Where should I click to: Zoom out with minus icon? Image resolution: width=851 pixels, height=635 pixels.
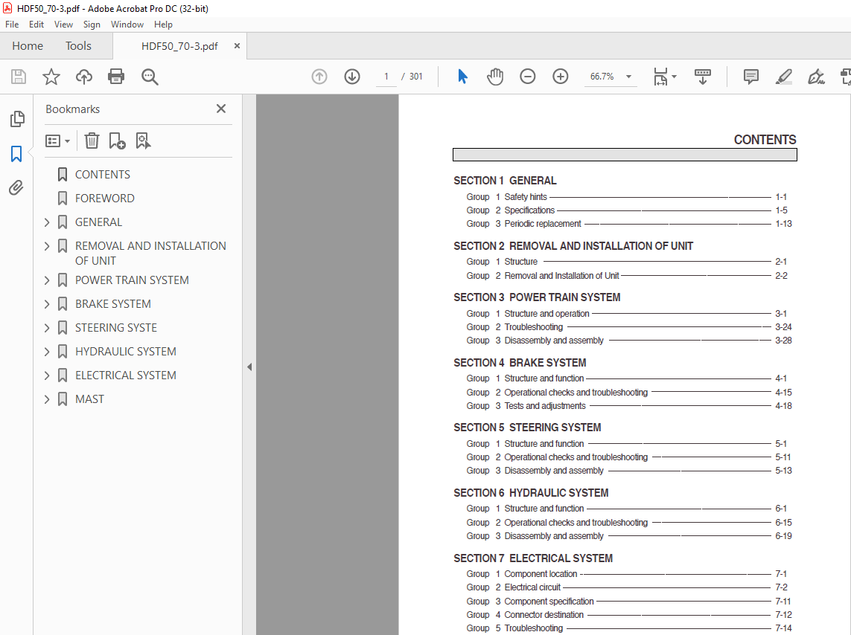tap(528, 77)
